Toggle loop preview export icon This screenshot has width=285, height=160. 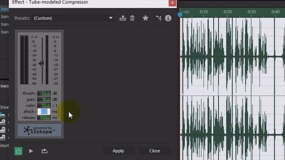(x=45, y=151)
